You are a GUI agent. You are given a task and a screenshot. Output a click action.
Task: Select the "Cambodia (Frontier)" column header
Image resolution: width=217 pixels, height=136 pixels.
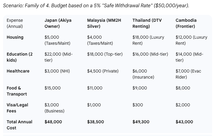[186, 23]
